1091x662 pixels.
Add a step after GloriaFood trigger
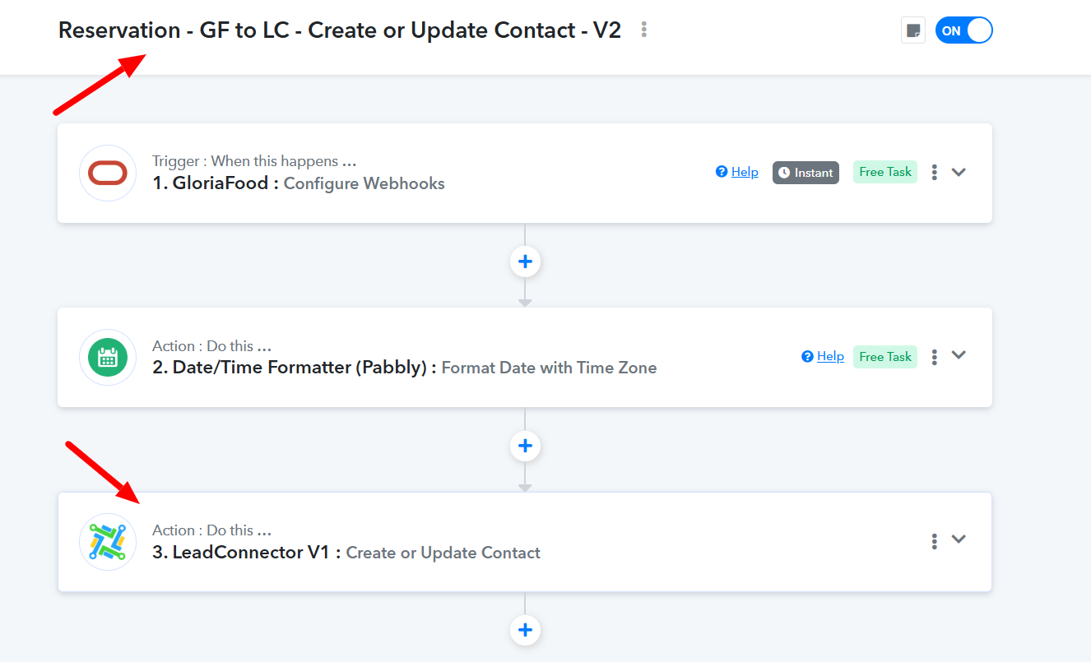pos(525,262)
